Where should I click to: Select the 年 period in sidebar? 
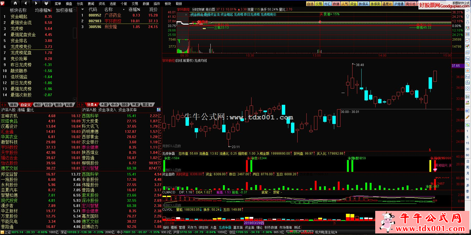pyautogui.click(x=468, y=198)
